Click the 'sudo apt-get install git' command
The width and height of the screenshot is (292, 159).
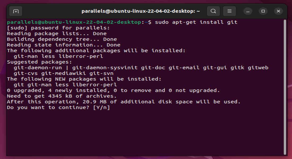click(196, 22)
